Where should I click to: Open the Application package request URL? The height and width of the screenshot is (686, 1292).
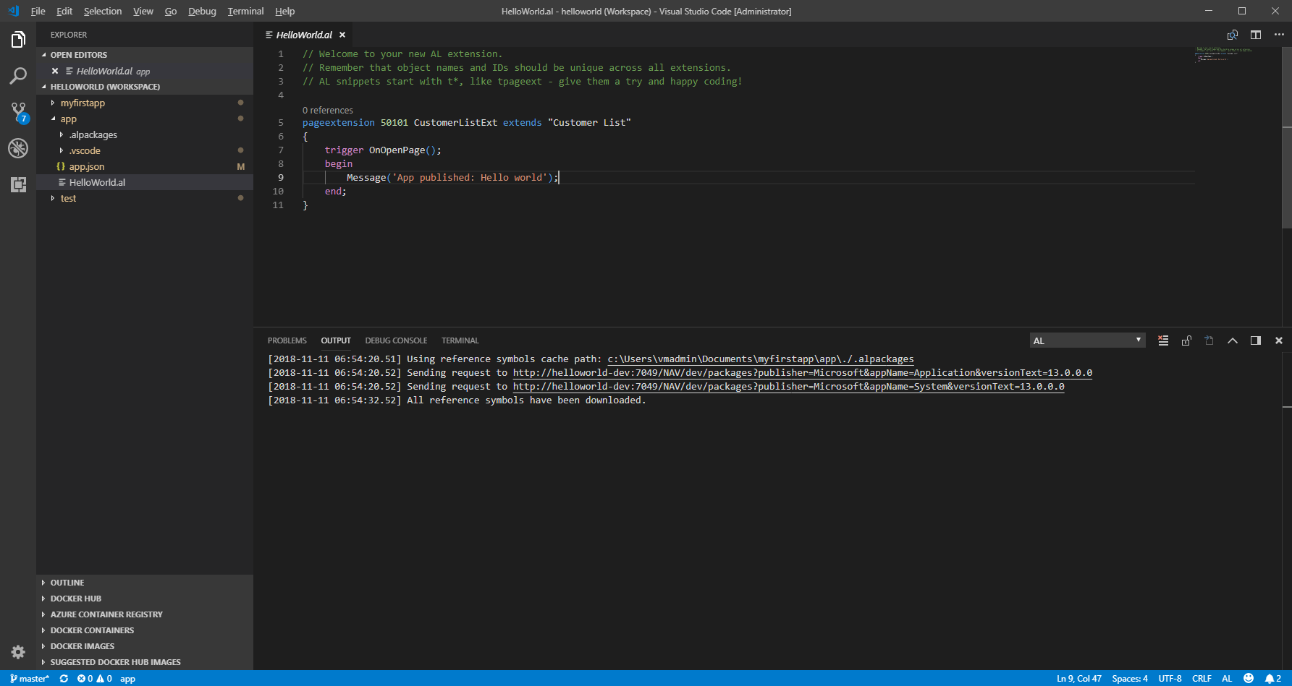(802, 373)
